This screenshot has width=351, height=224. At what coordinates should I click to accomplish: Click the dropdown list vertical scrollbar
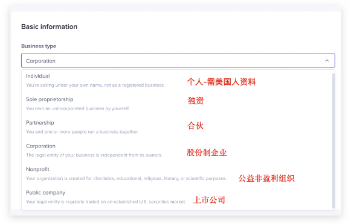pos(333,140)
